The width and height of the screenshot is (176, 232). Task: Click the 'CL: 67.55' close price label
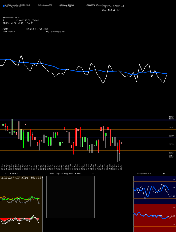click(65, 6)
